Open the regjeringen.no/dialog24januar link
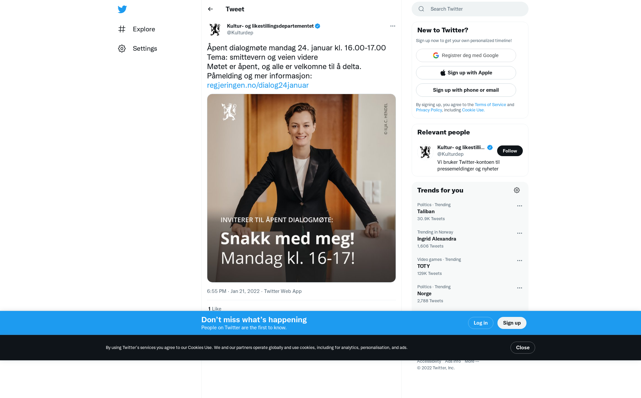 (258, 85)
